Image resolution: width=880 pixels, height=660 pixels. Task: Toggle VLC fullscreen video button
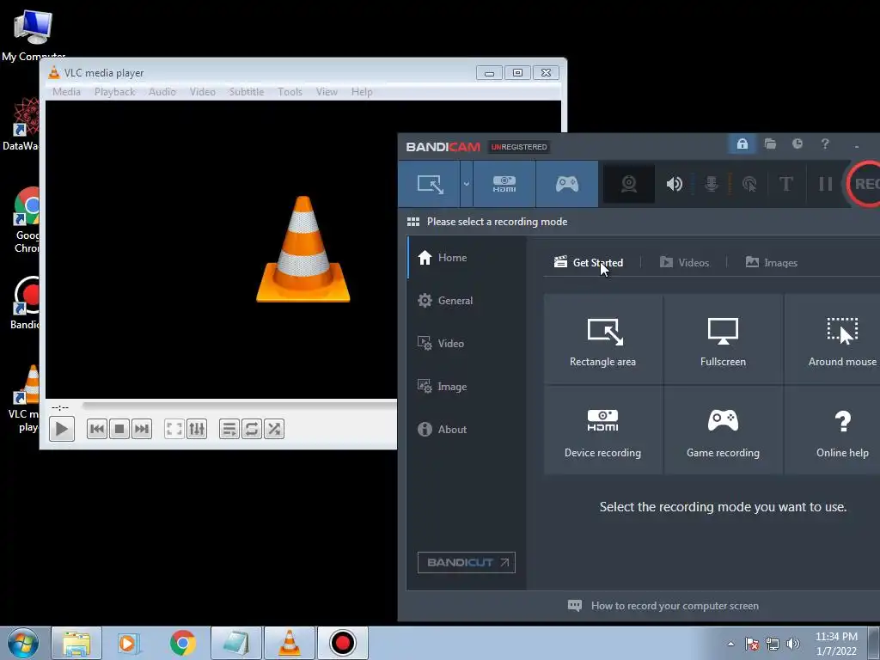tap(174, 430)
